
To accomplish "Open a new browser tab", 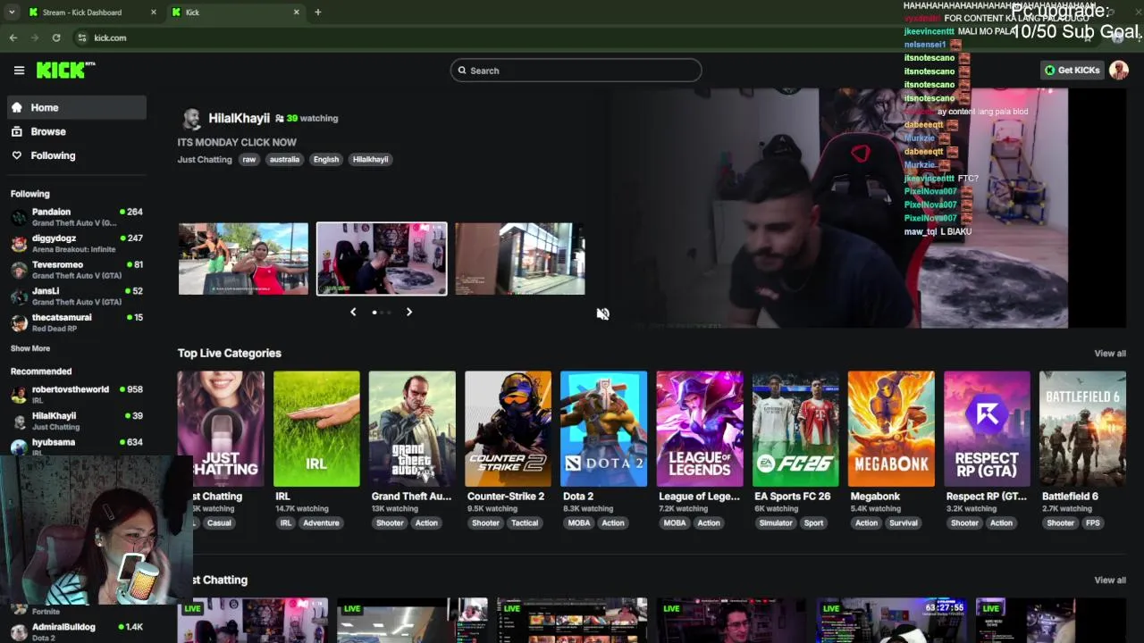I will click(x=317, y=13).
